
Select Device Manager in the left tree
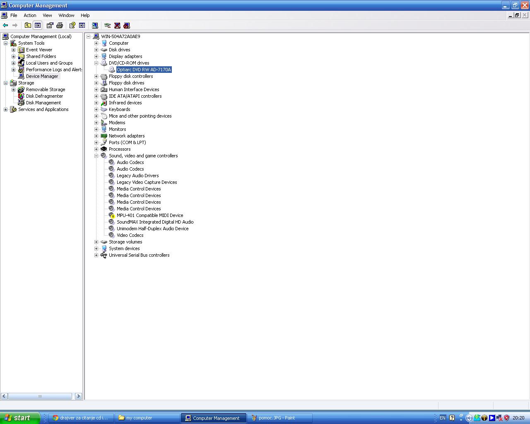42,76
